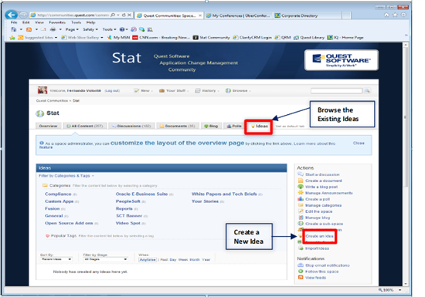Open the browser Tools gear icon
The width and height of the screenshot is (425, 297).
(403, 15)
